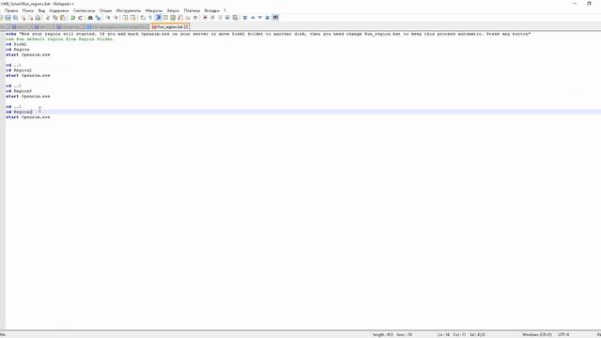Click the Save All toolbar icon
Image resolution: width=601 pixels, height=338 pixels.
[x=15, y=18]
